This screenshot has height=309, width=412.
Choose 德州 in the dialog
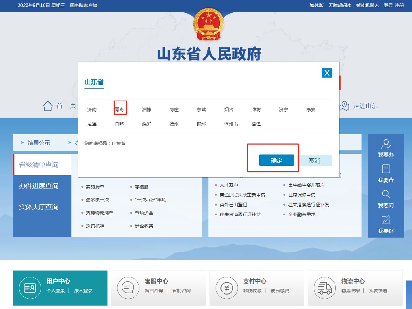[174, 124]
